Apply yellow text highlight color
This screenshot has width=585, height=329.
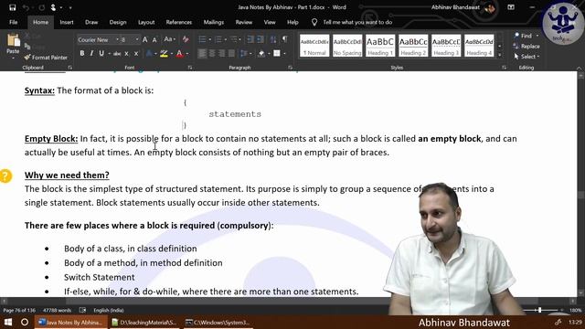pos(164,54)
